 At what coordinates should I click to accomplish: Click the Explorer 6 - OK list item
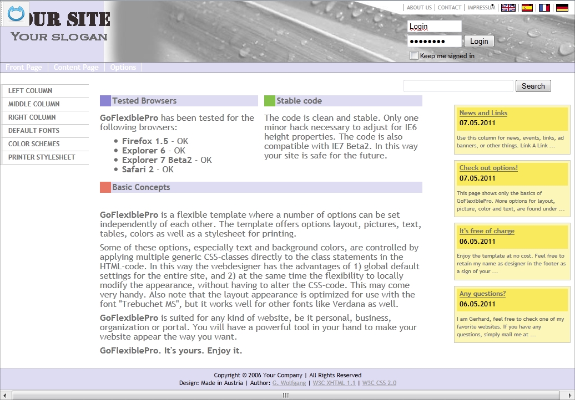(153, 150)
